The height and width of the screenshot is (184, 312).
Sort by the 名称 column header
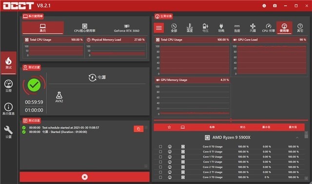tap(212, 127)
